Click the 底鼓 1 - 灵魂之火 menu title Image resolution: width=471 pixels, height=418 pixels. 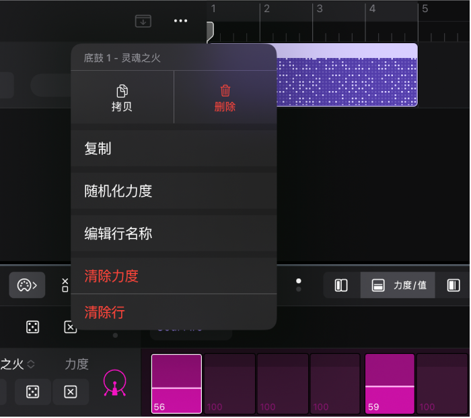point(122,58)
